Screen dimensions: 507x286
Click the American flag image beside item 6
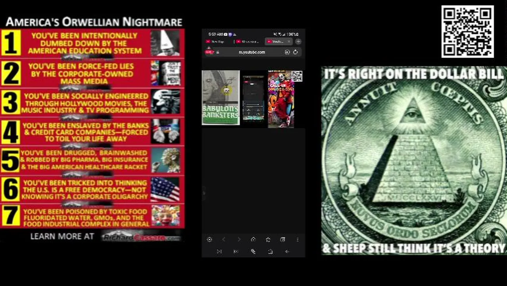[165, 189]
